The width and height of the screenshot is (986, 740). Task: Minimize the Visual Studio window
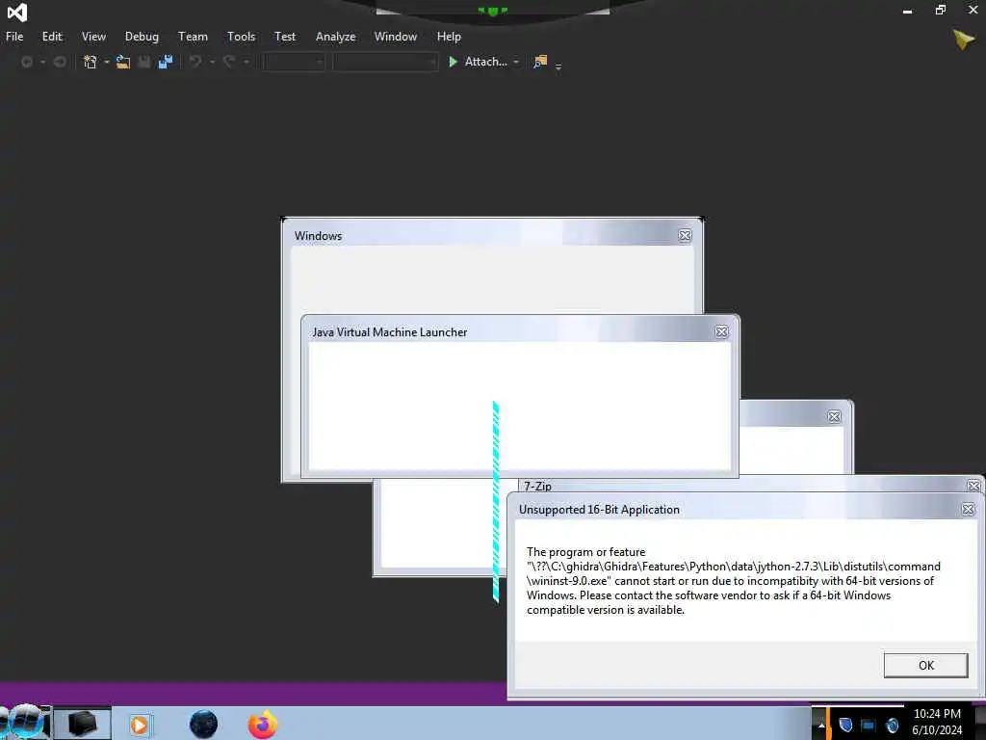coord(907,11)
